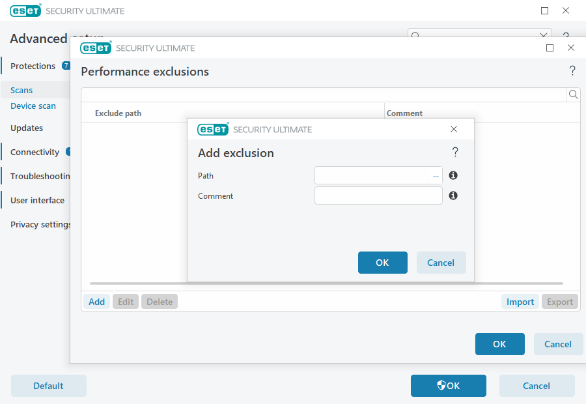Close the Add exclusion dialog
586x404 pixels.
coord(454,129)
